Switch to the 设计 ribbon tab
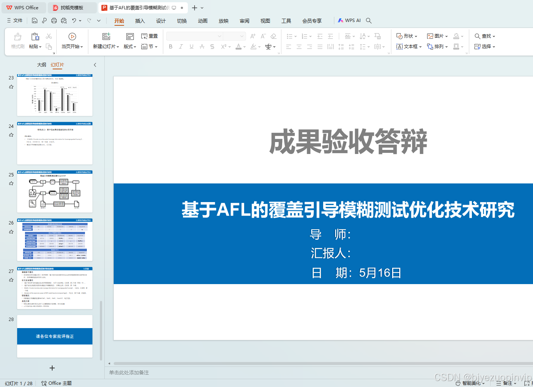Viewport: 533px width, 387px height. (x=161, y=21)
